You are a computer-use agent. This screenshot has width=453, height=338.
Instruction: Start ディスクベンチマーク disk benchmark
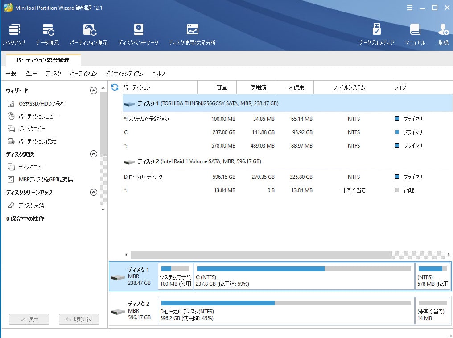[x=138, y=35]
